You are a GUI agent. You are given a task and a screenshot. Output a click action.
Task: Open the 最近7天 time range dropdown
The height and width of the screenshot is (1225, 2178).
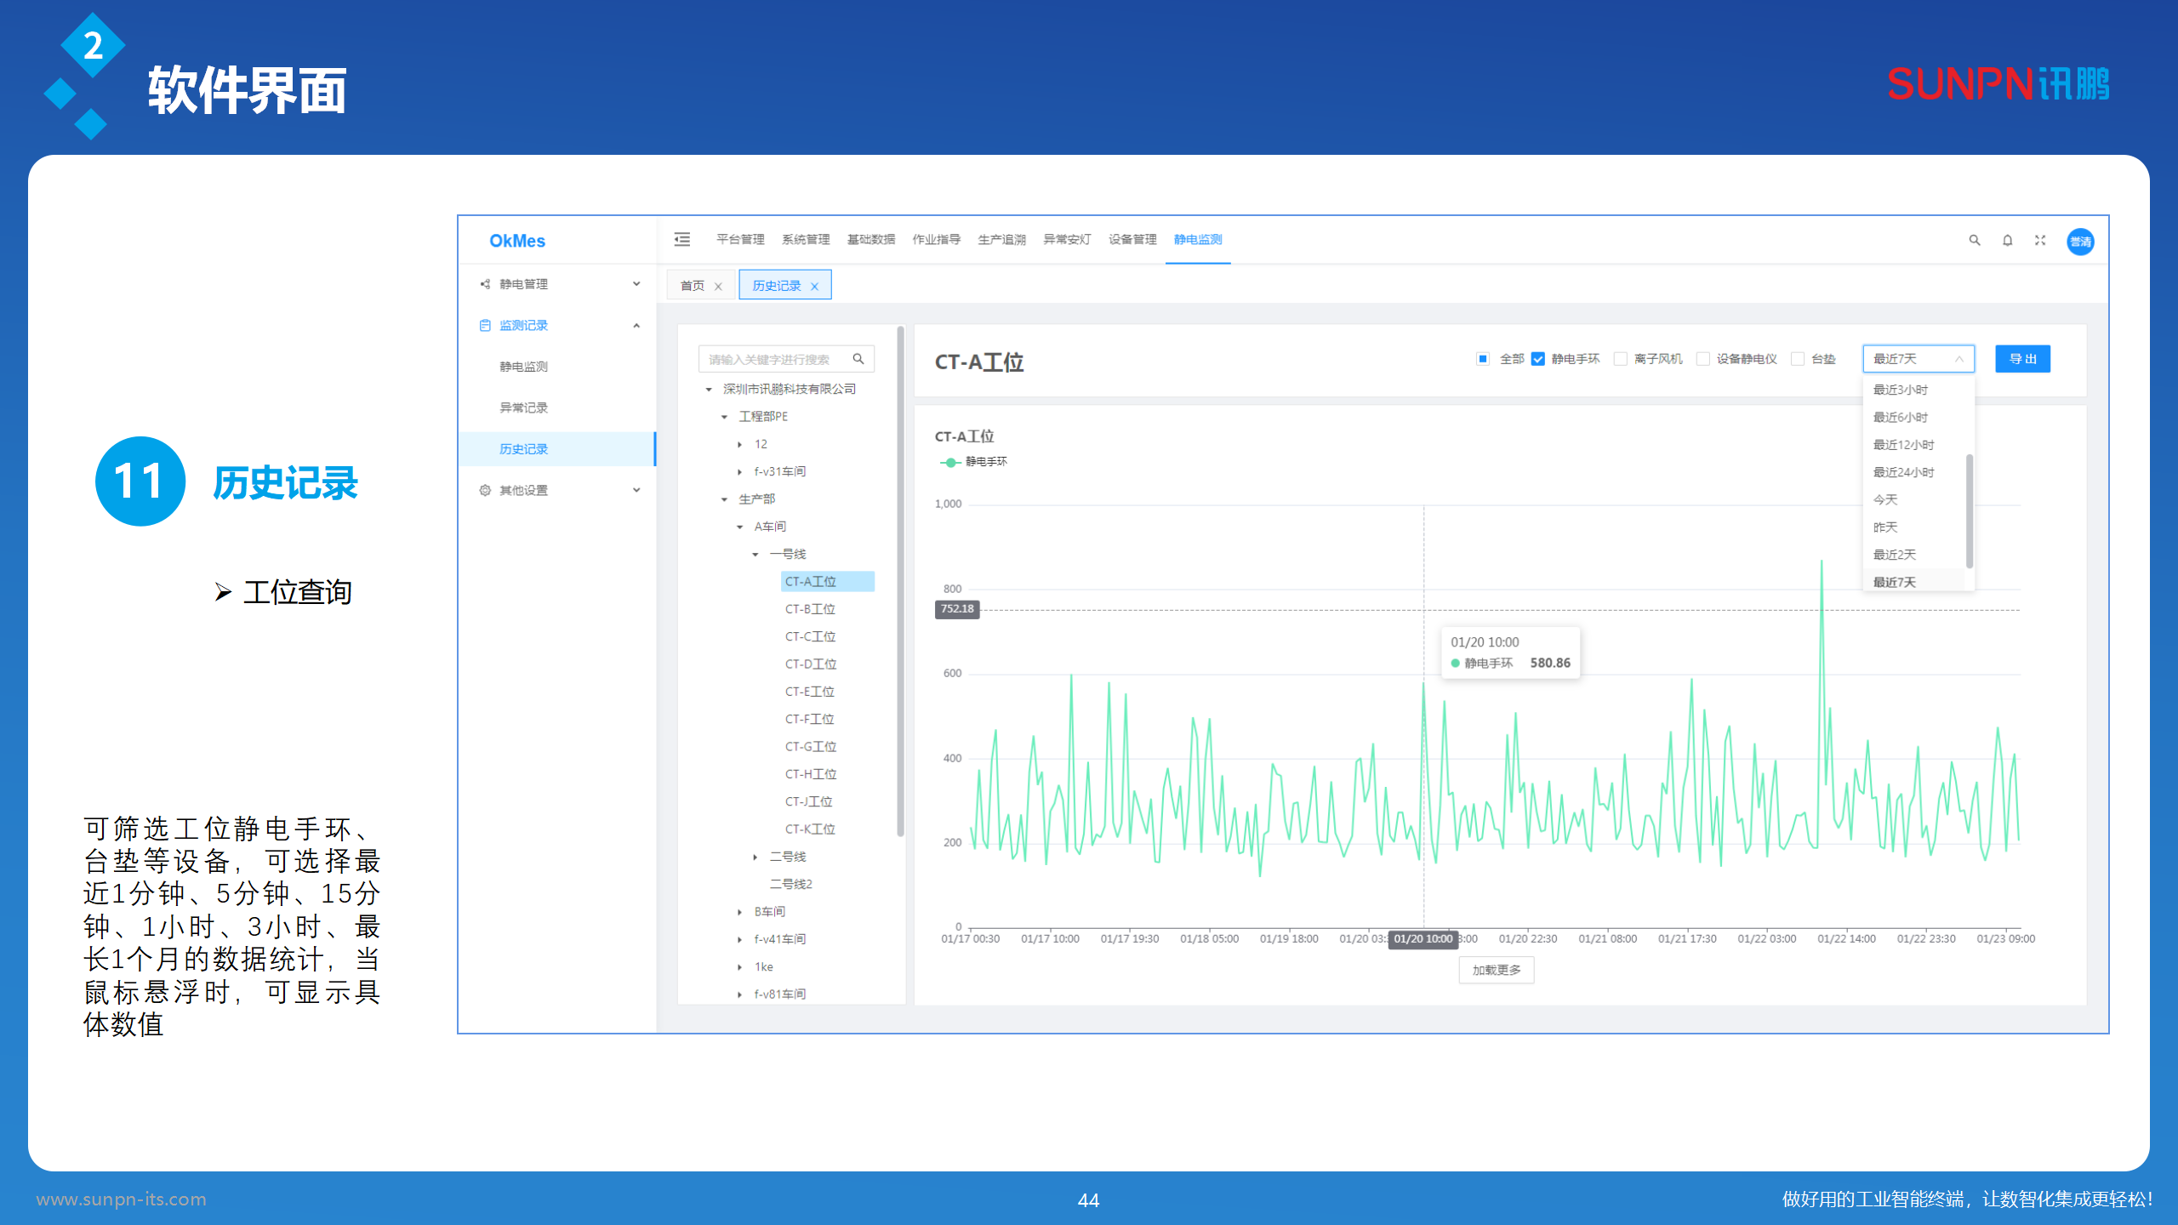click(x=1918, y=359)
